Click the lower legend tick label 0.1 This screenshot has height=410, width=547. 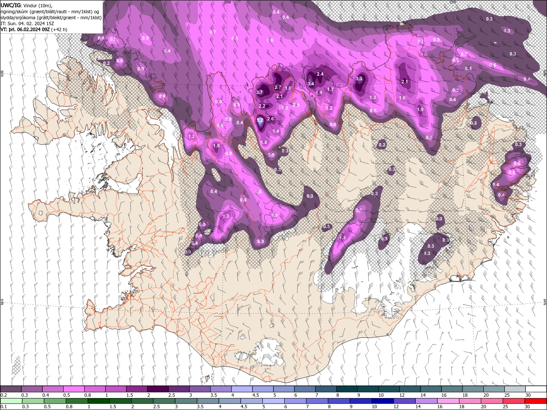pos(3,407)
